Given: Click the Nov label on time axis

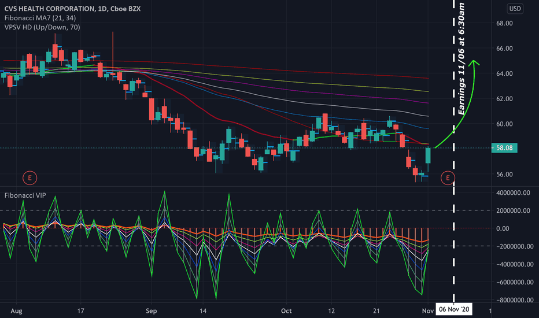Looking at the screenshot, I should 428,311.
